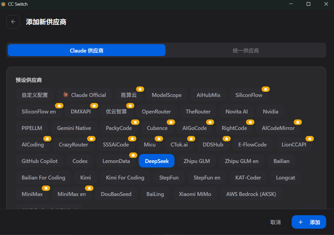Select the SiliconFlow en preset

pyautogui.click(x=38, y=112)
